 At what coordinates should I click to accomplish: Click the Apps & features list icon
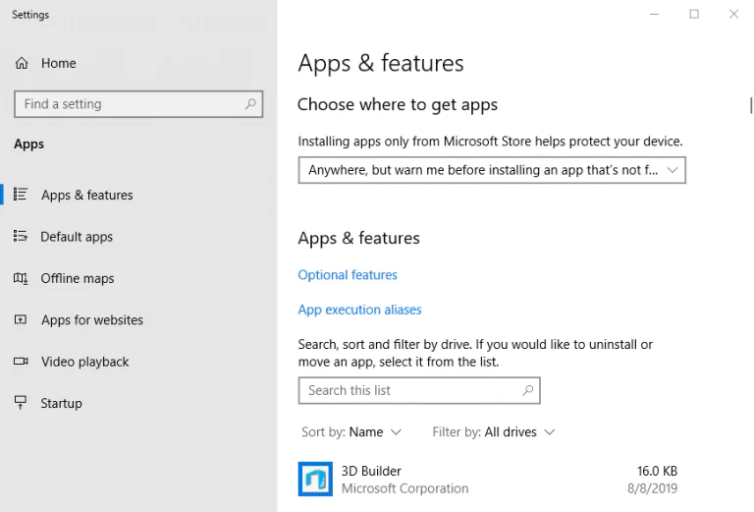coord(21,195)
